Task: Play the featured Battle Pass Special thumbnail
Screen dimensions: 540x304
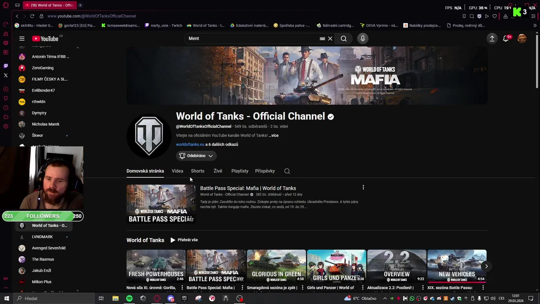Action: [x=161, y=204]
